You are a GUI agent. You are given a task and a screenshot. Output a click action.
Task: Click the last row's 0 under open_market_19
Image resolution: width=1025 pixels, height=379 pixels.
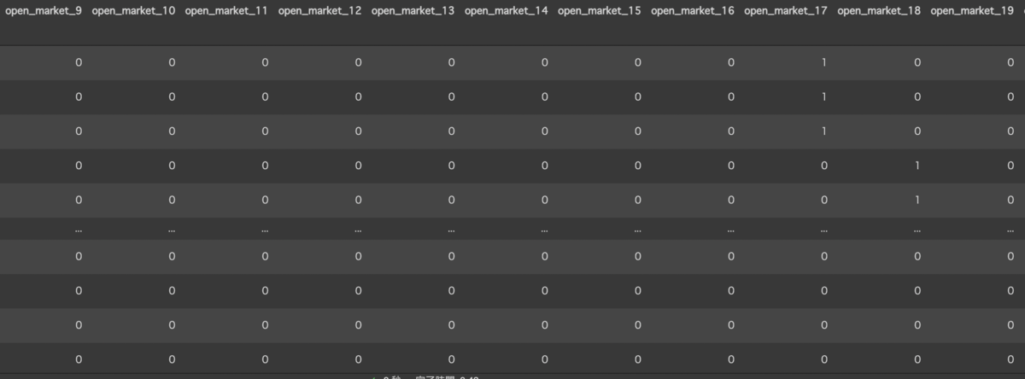1010,359
